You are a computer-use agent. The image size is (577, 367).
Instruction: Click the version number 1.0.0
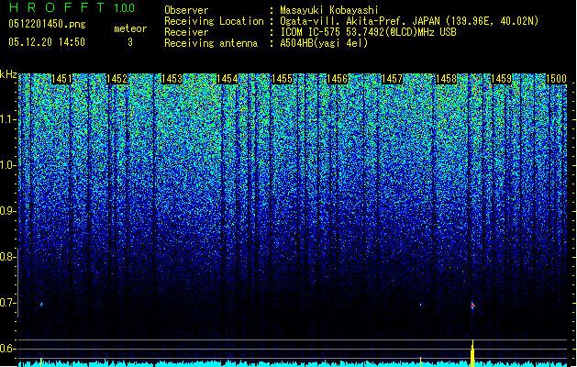tap(124, 7)
